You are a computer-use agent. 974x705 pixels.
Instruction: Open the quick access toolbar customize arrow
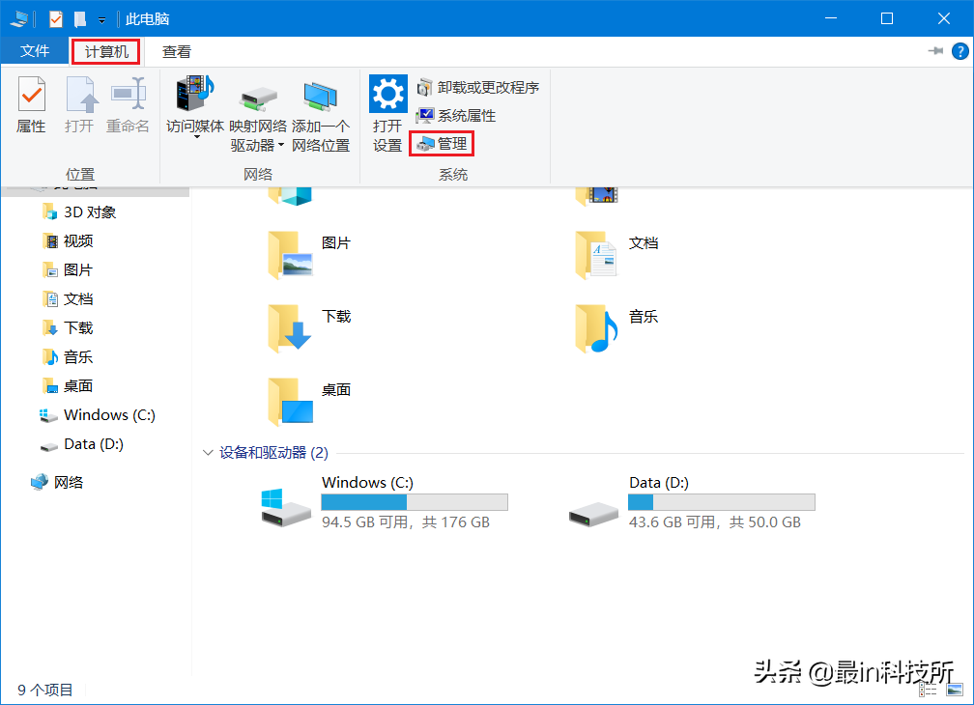point(101,20)
